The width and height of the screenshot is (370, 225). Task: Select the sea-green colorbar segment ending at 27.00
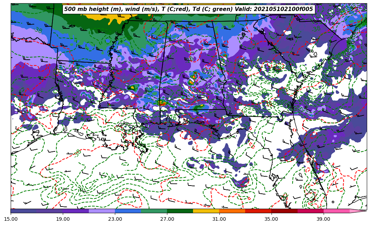[154, 211]
